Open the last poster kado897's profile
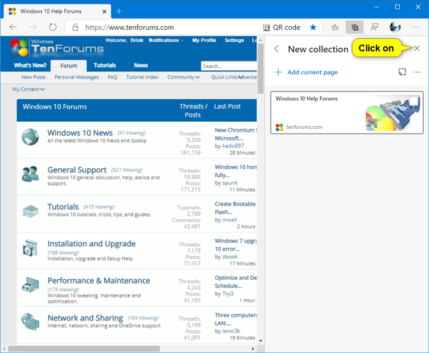 (233, 146)
